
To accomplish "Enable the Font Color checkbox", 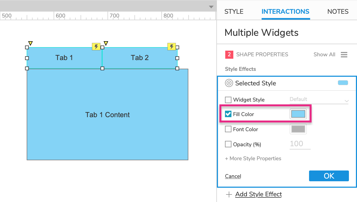I will [228, 129].
